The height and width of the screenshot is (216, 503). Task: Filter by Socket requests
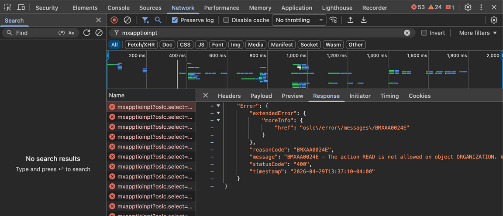(x=309, y=45)
